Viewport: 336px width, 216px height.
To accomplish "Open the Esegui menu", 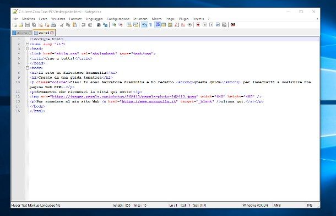I will click(x=170, y=19).
